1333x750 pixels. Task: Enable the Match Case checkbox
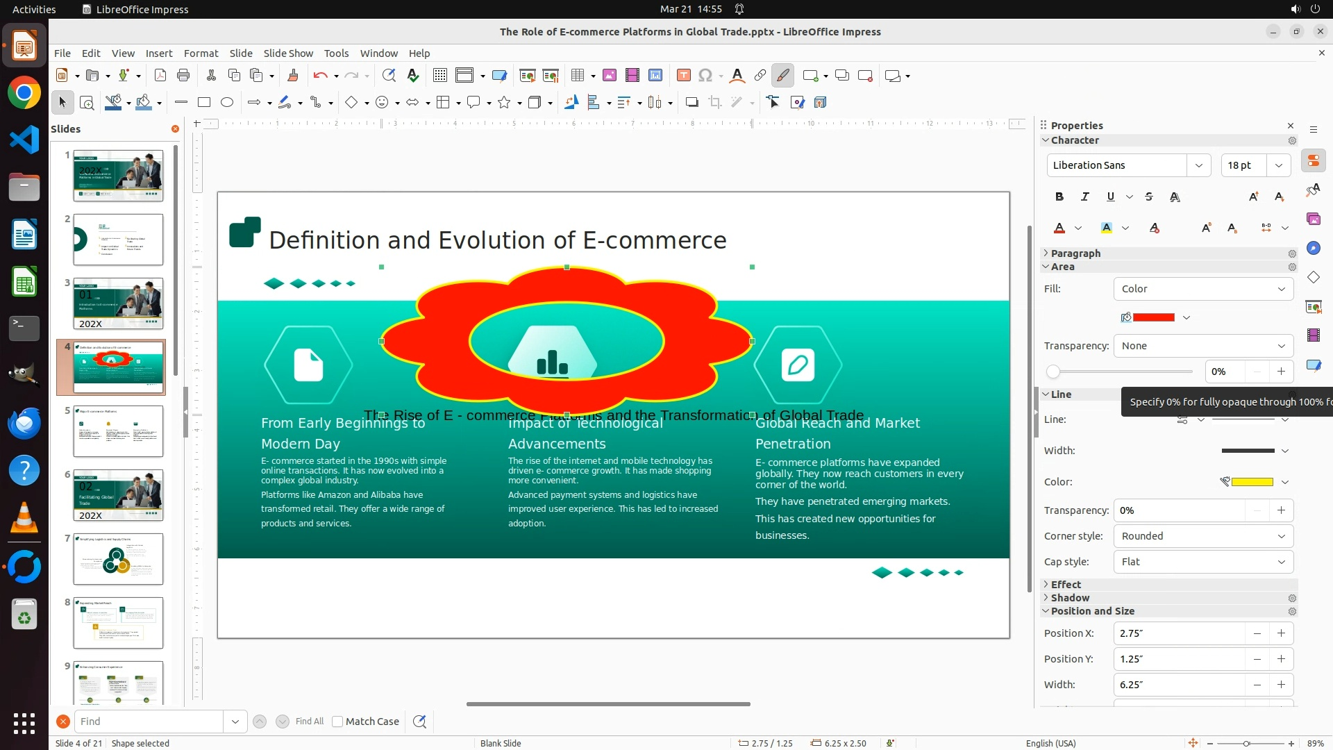[x=337, y=722]
